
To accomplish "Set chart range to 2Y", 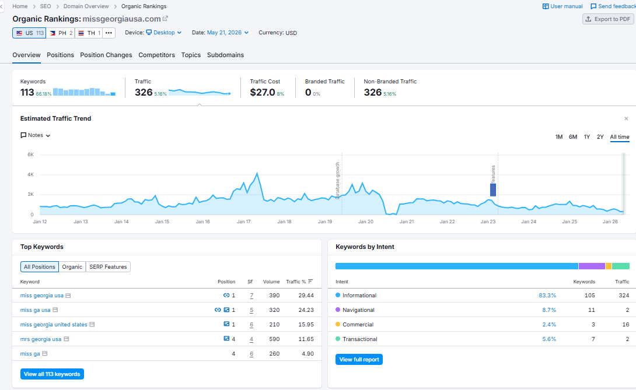I will tap(600, 137).
